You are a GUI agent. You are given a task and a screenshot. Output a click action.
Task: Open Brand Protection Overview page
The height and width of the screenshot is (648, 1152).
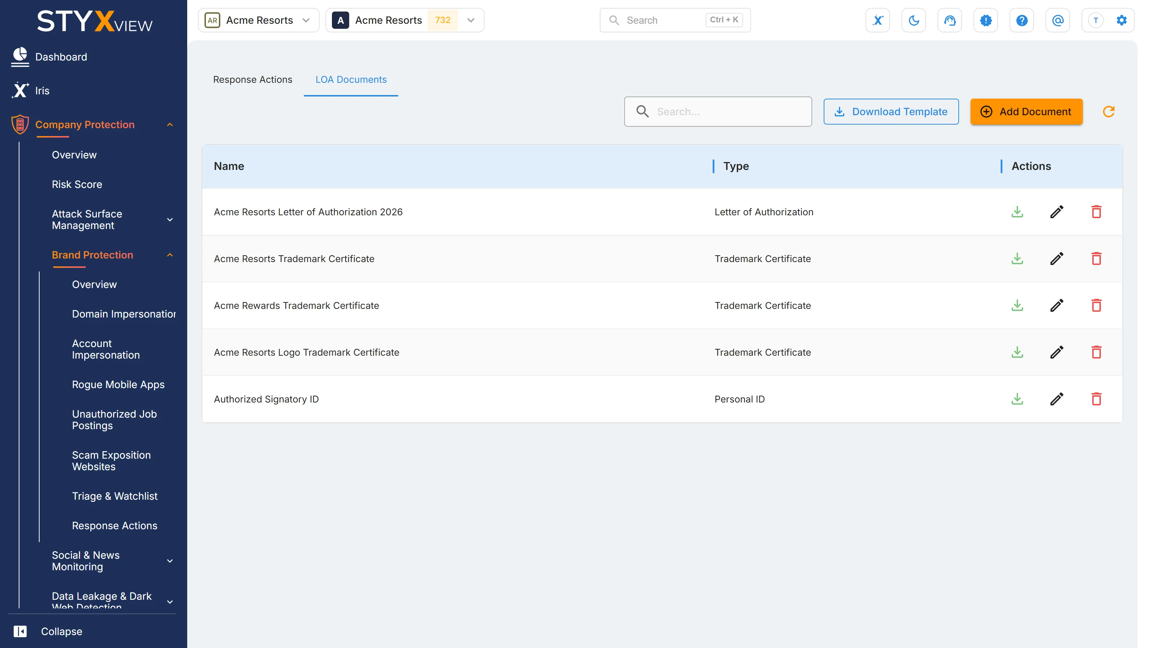coord(94,284)
